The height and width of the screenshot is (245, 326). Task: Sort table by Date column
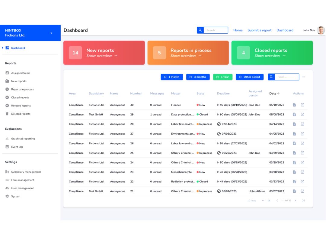tap(274, 93)
